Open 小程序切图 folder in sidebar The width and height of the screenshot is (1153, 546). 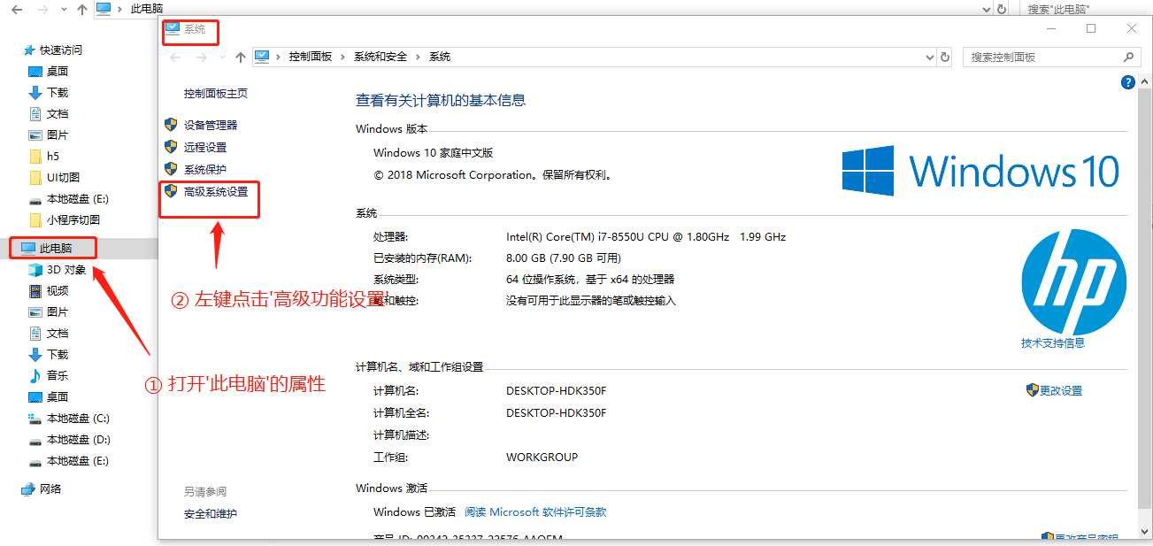tap(64, 220)
